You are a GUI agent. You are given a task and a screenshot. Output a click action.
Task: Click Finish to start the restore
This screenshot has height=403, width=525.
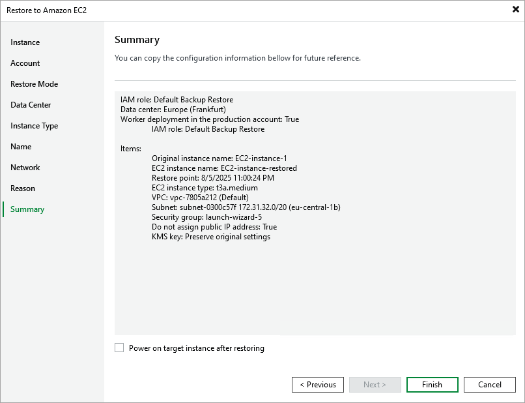click(x=432, y=385)
